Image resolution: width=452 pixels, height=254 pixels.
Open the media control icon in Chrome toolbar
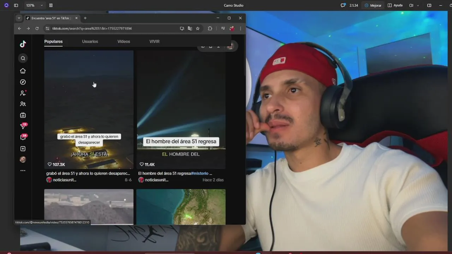coord(223,28)
